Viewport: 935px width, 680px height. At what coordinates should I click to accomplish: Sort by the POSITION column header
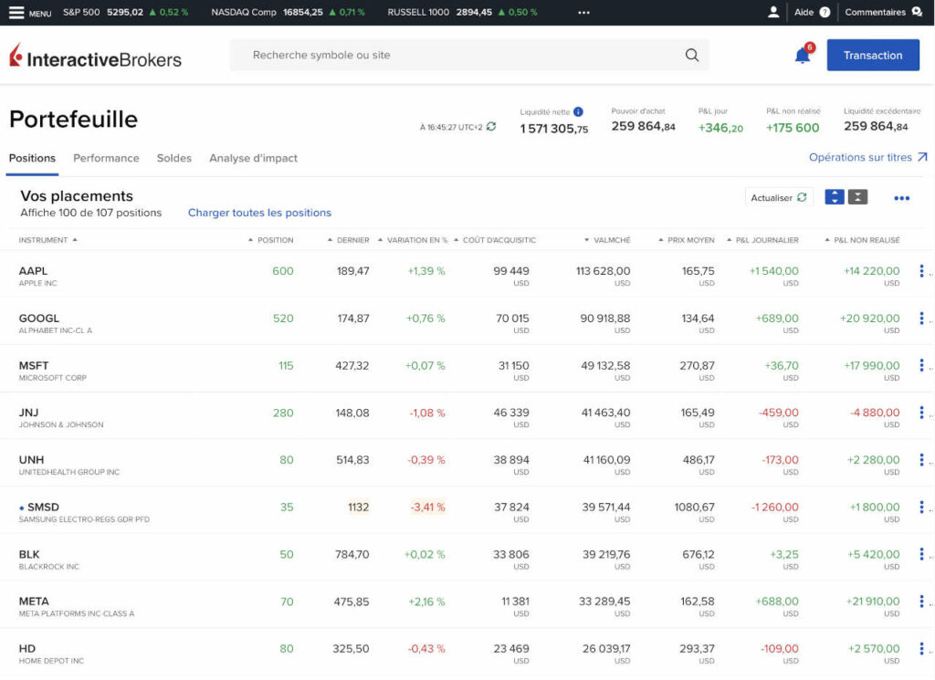click(x=270, y=240)
